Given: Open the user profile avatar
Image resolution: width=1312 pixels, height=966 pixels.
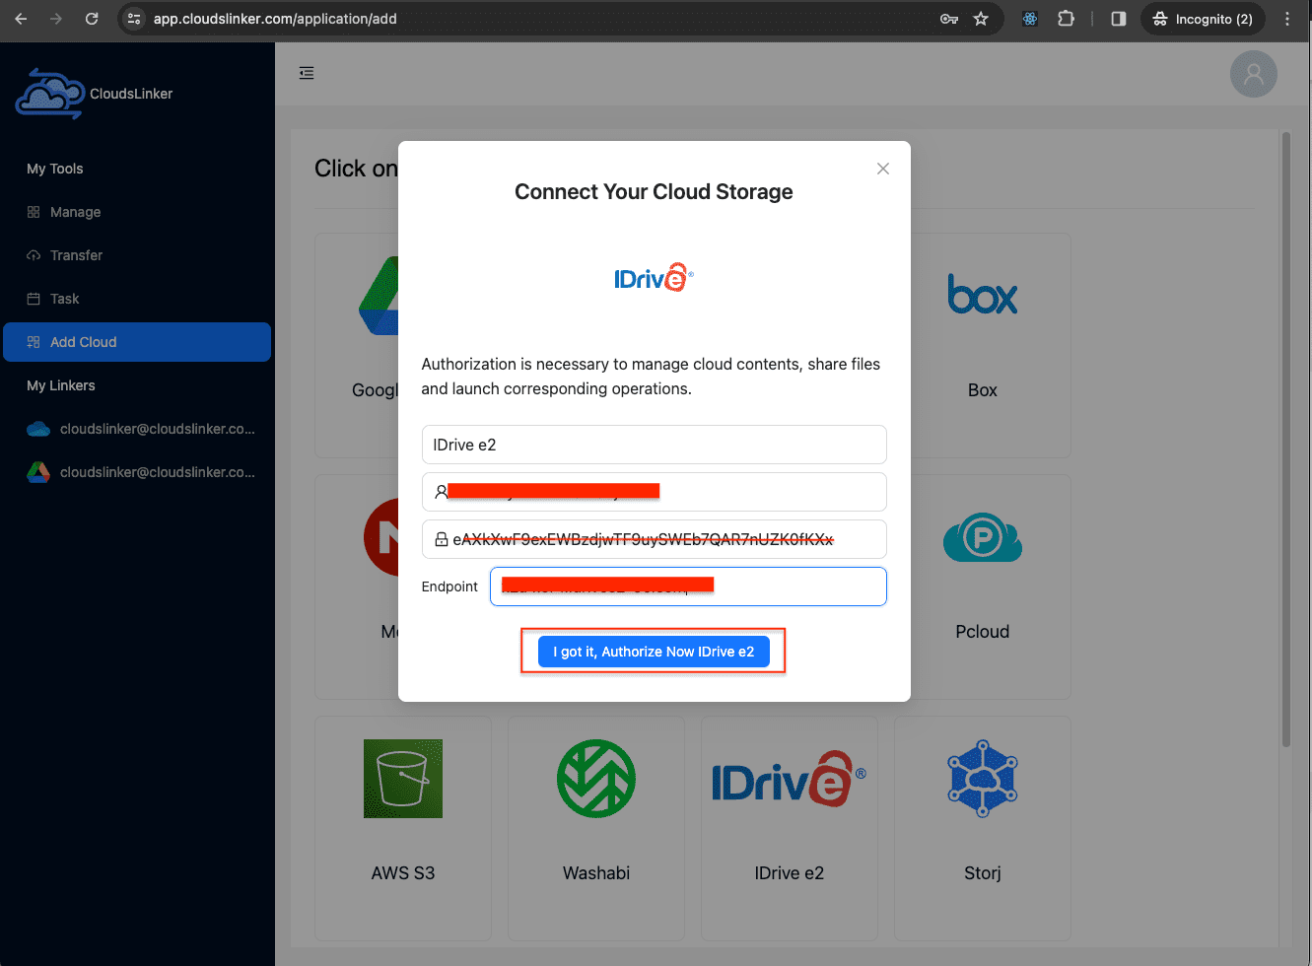Looking at the screenshot, I should 1254,74.
